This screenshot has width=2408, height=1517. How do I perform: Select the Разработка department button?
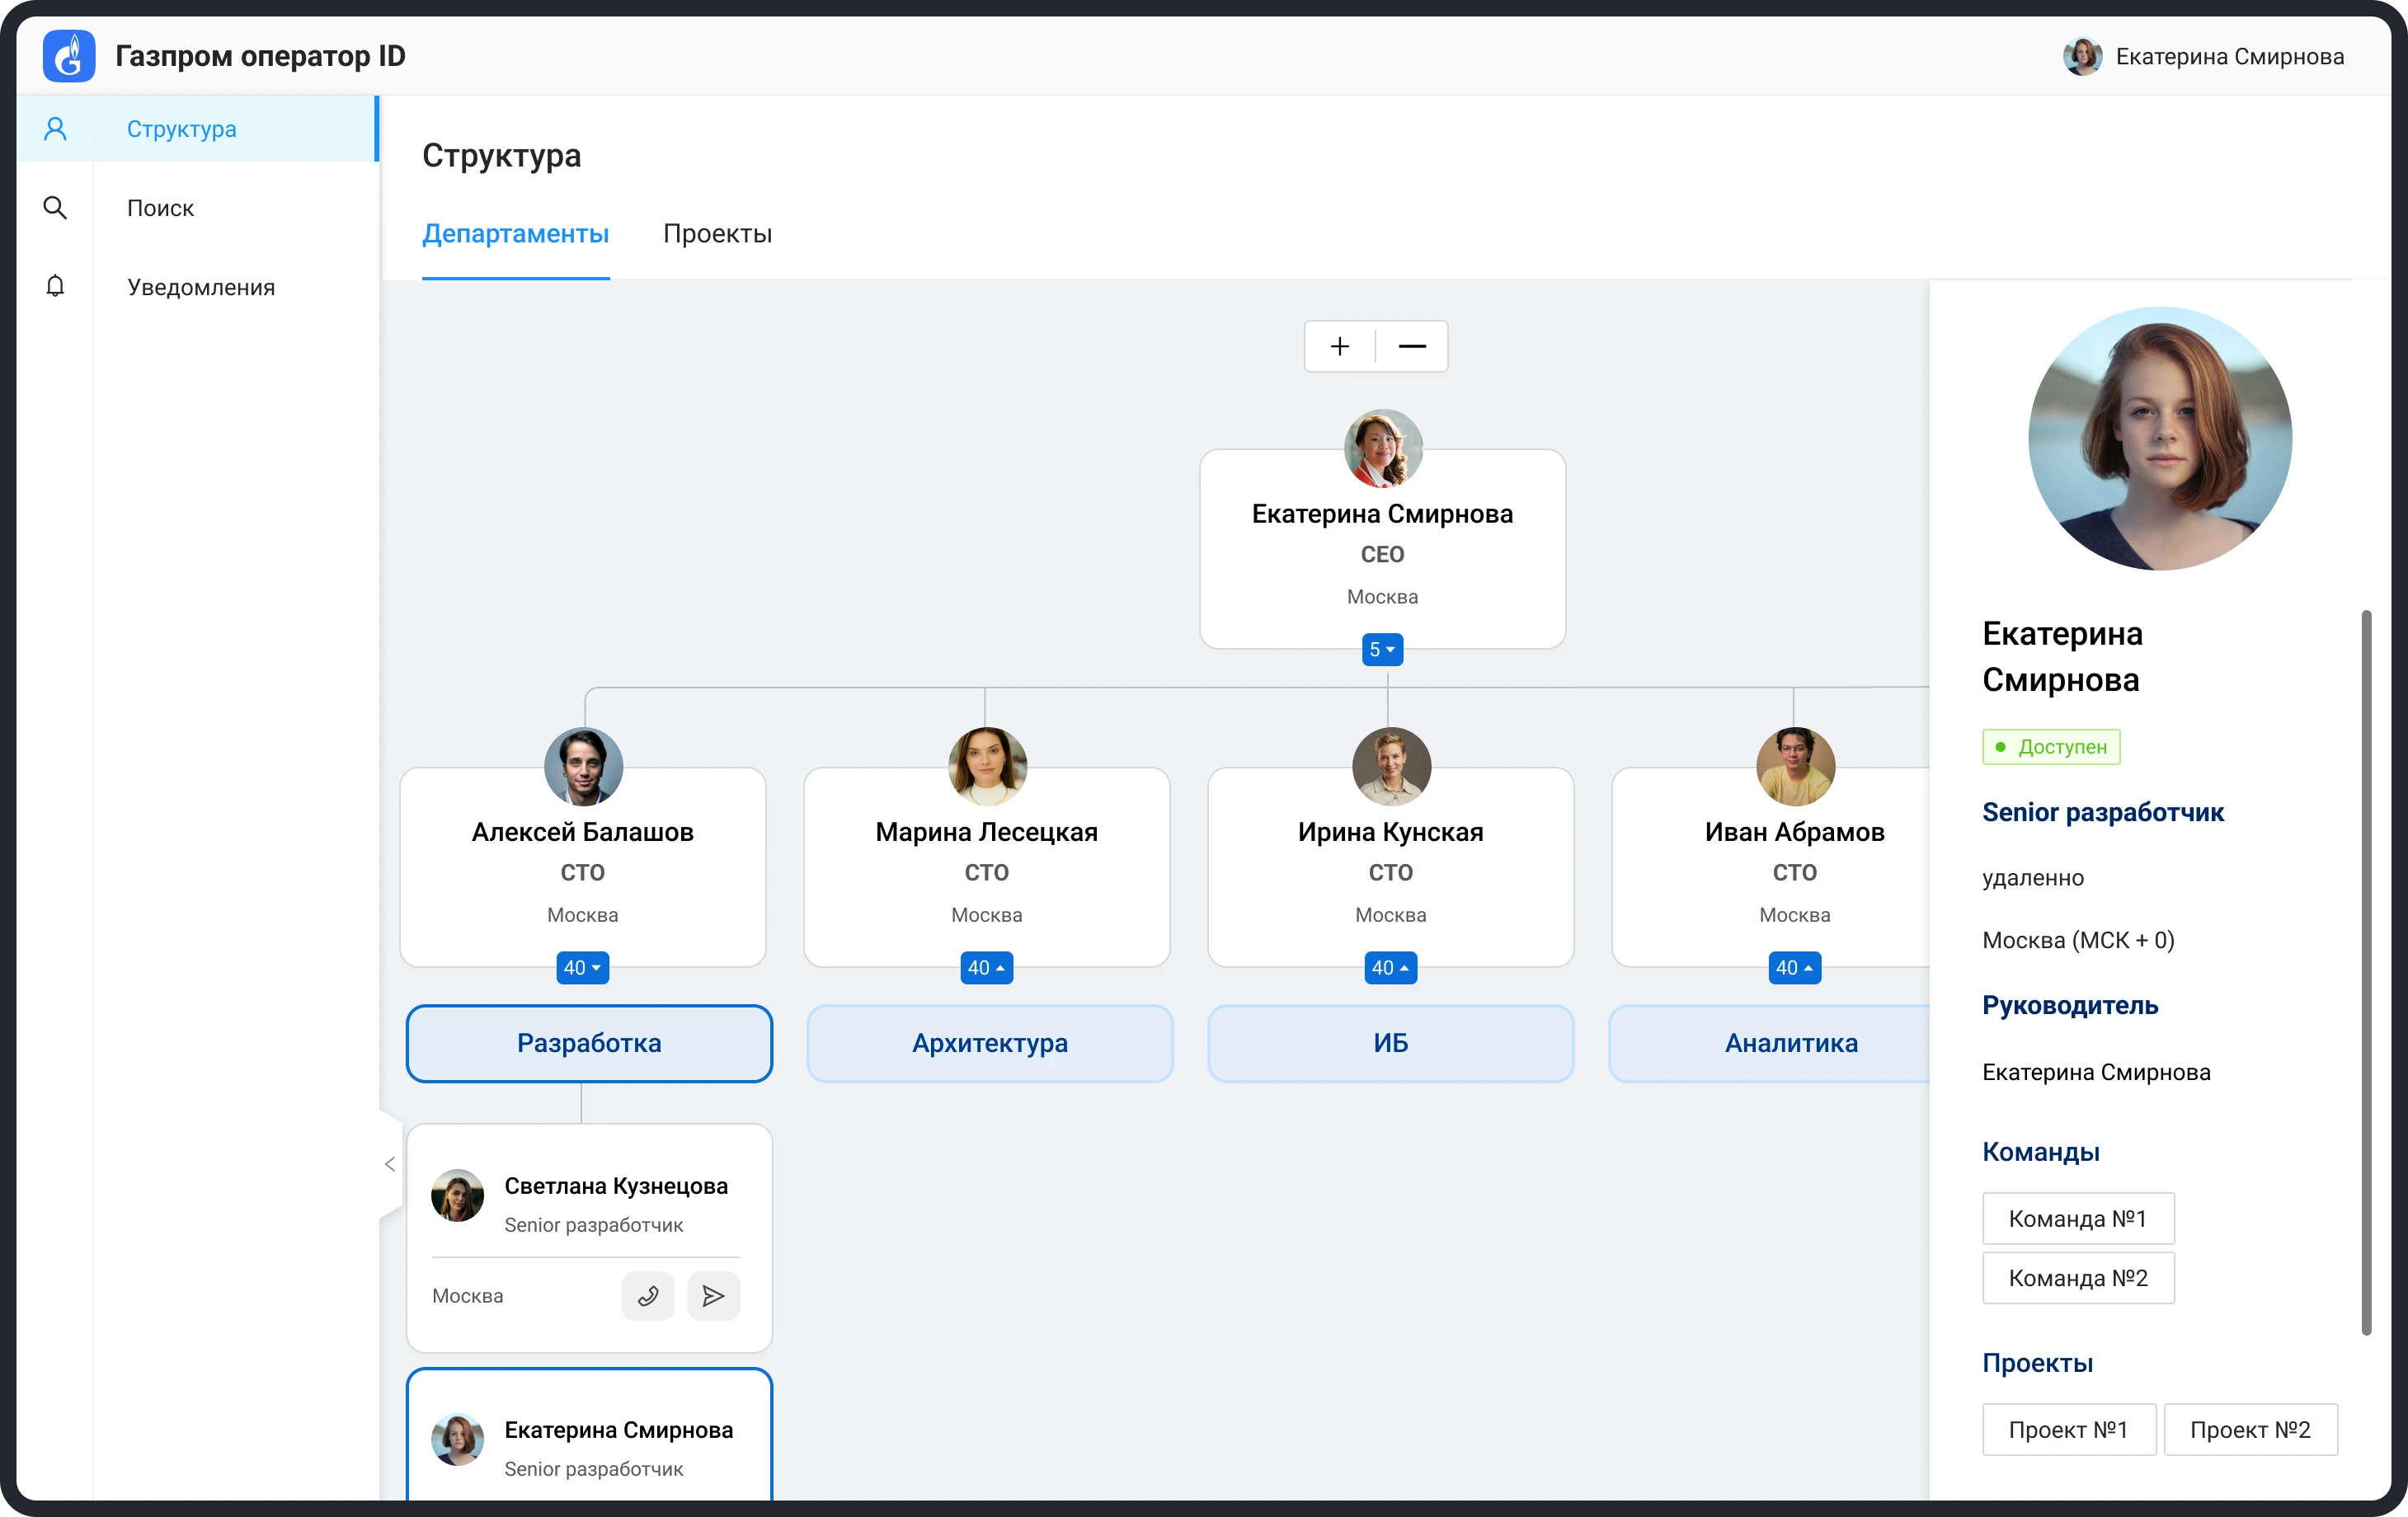589,1043
